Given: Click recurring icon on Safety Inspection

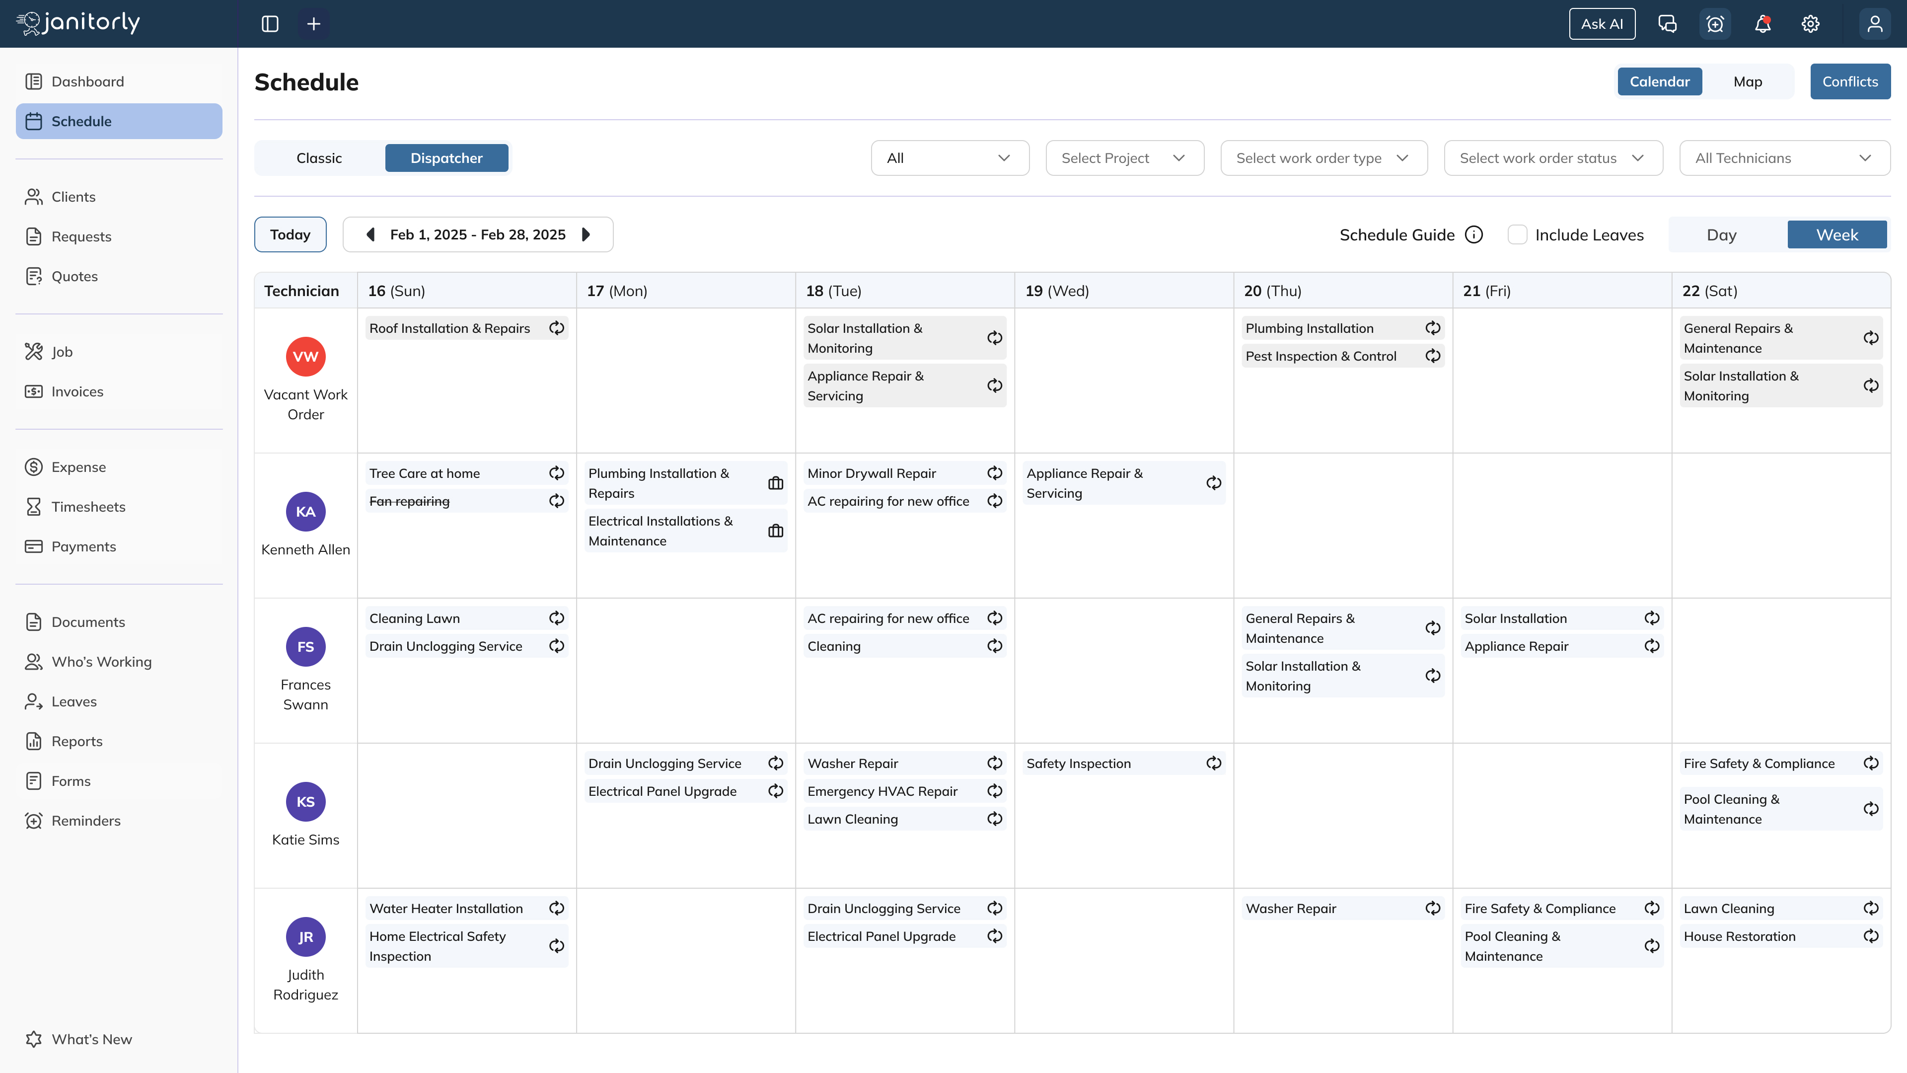Looking at the screenshot, I should coord(1214,763).
